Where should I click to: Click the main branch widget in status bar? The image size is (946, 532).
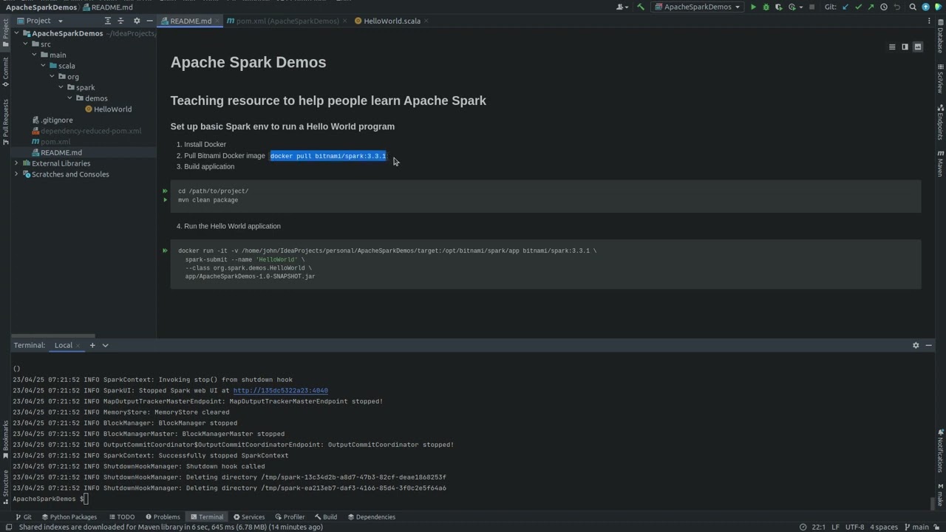(916, 527)
